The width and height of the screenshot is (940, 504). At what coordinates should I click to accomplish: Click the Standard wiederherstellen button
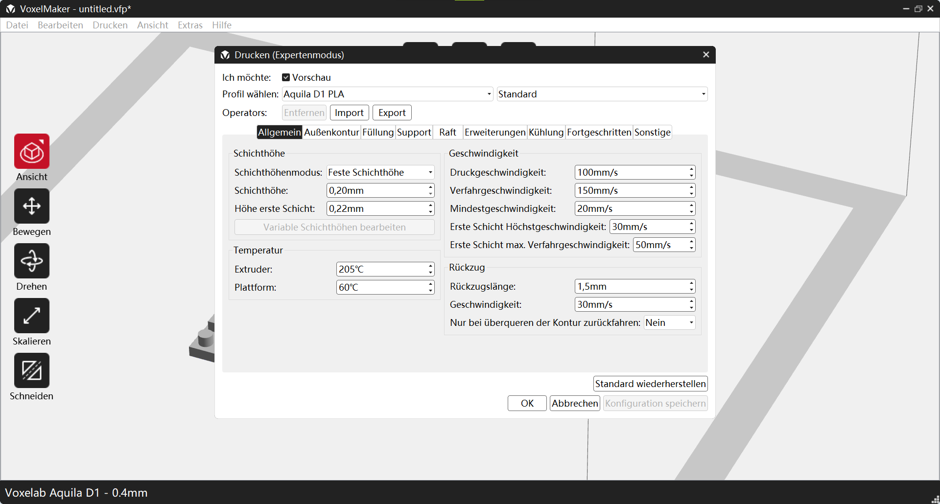pyautogui.click(x=650, y=384)
